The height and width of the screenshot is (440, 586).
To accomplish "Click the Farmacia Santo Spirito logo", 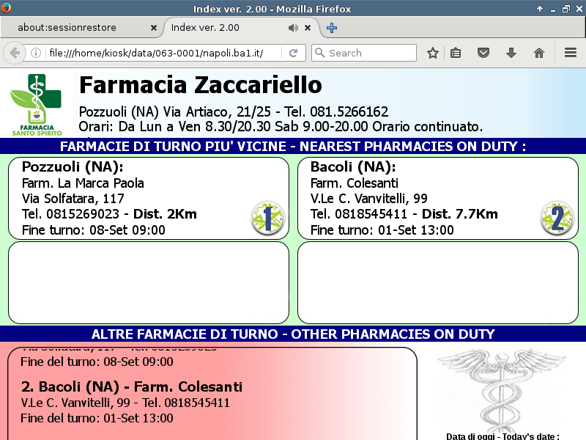I will (x=37, y=104).
